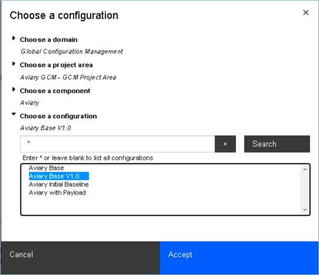This screenshot has height=275, width=319.
Task: Expand the Choose a domain section
Action: click(x=14, y=38)
